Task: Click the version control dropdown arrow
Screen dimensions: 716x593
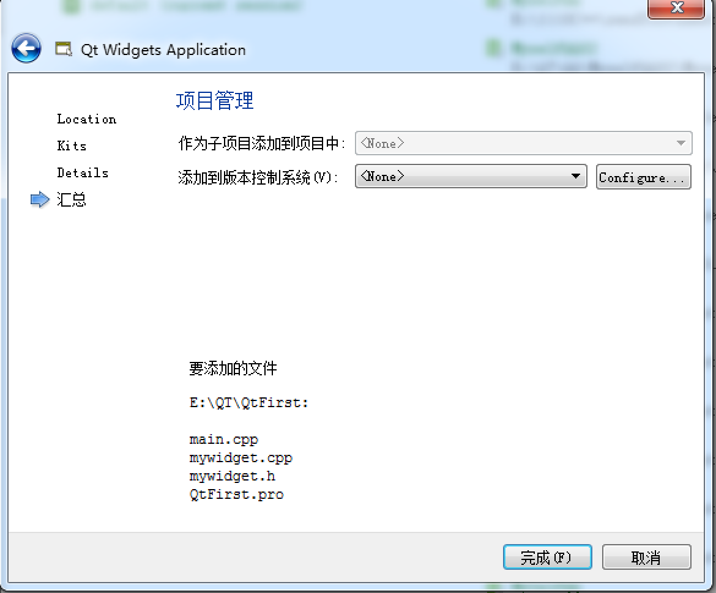Action: pos(576,176)
